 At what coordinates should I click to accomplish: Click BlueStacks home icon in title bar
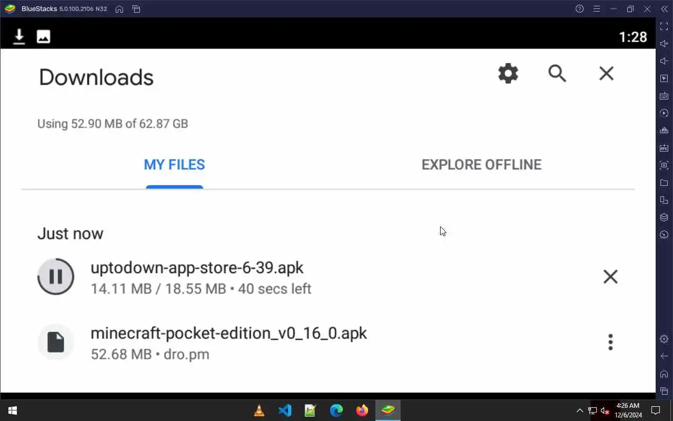[119, 9]
